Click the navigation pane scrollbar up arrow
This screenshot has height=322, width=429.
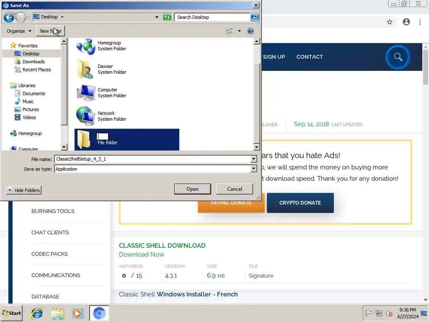coord(64,42)
